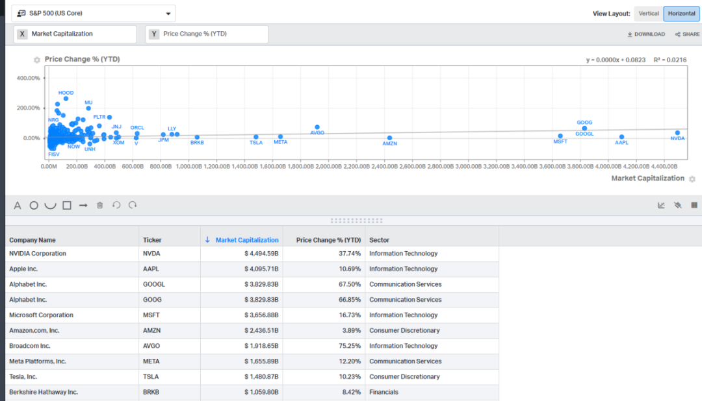
Task: Select the text annotation tool
Action: (18, 206)
